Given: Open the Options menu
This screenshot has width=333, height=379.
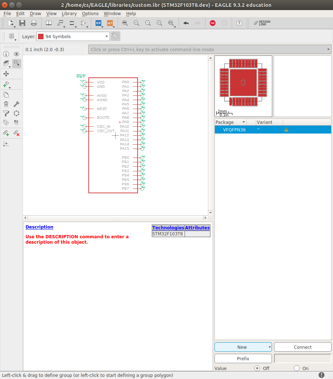Looking at the screenshot, I should [x=90, y=14].
